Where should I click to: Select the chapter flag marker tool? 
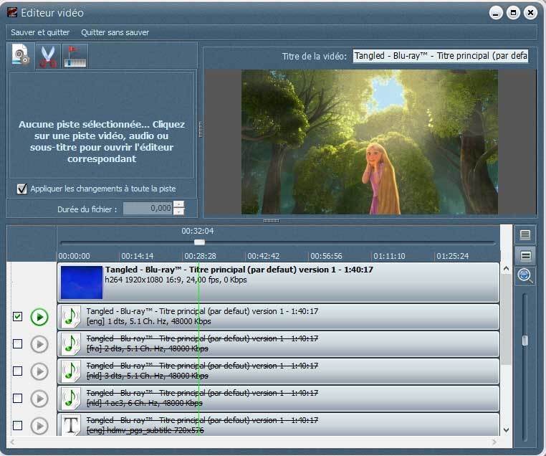[75, 56]
